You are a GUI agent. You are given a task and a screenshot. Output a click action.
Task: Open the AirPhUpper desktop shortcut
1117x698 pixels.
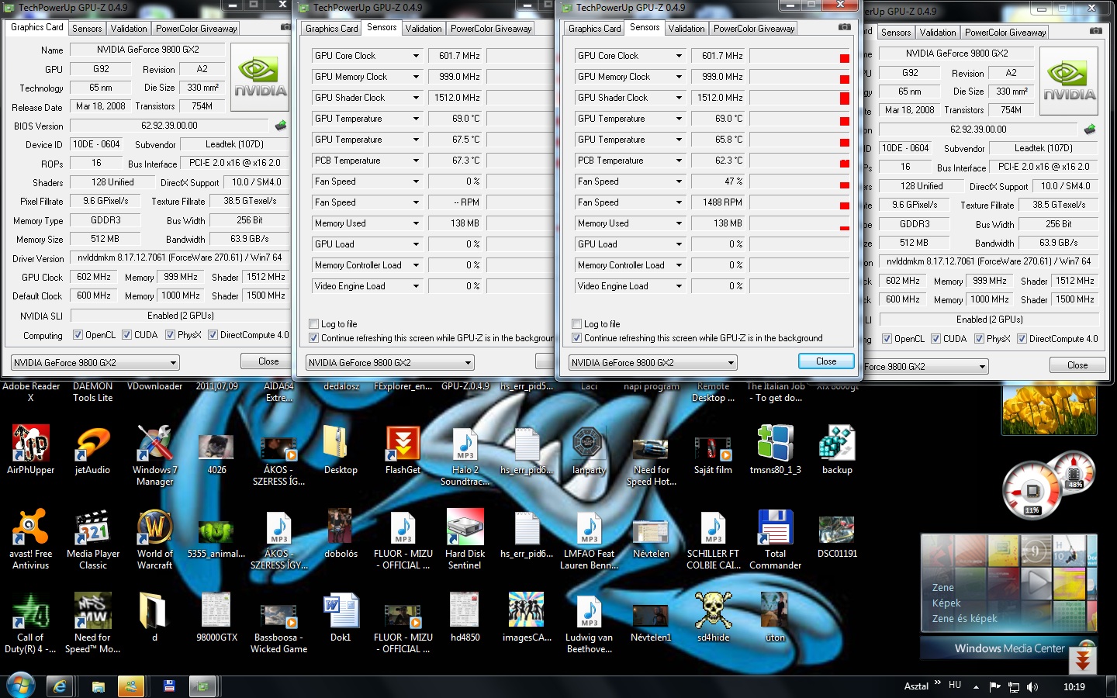(31, 451)
